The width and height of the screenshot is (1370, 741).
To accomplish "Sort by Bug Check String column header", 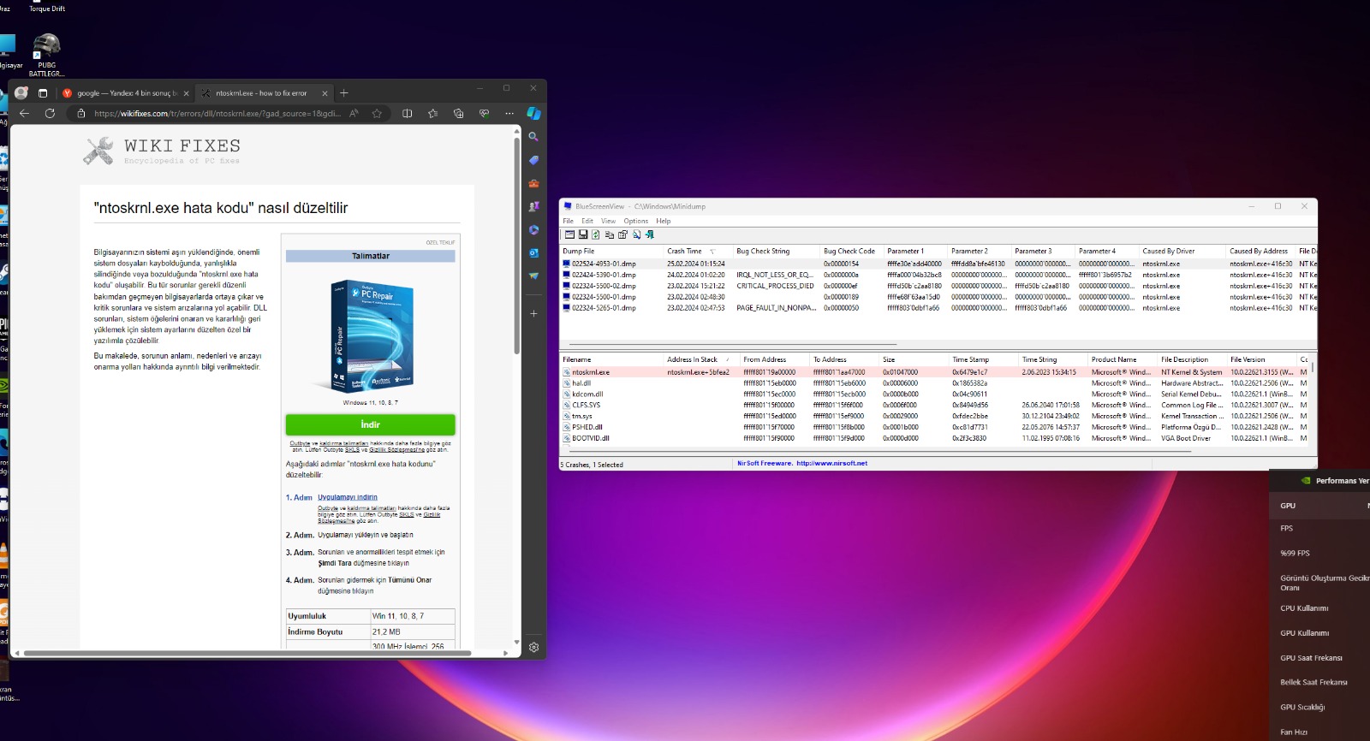I will click(x=777, y=252).
